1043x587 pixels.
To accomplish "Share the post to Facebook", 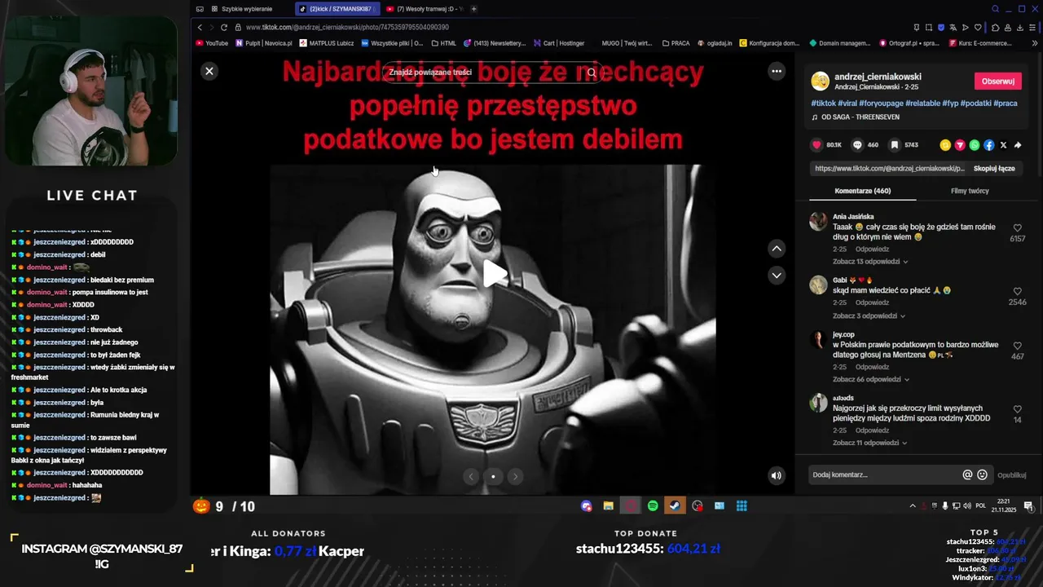I will pos(989,145).
